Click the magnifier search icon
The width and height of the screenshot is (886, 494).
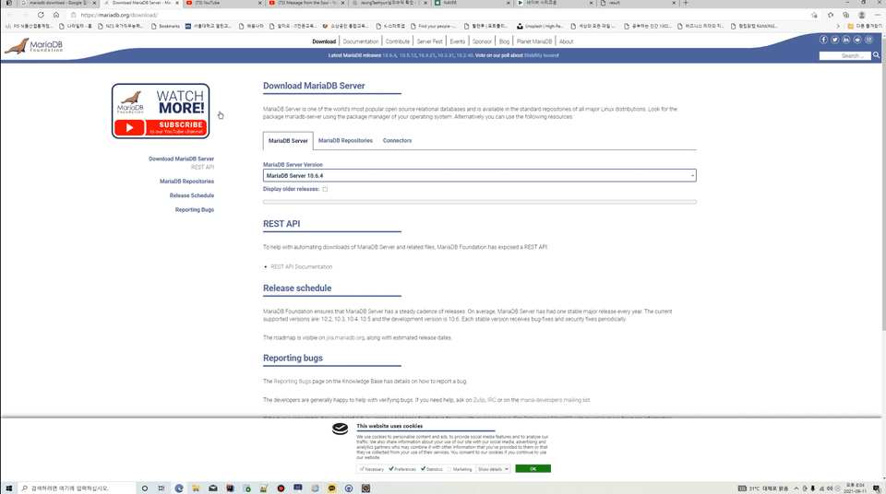(876, 55)
